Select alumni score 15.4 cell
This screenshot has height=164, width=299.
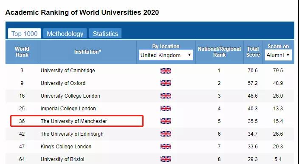278,121
